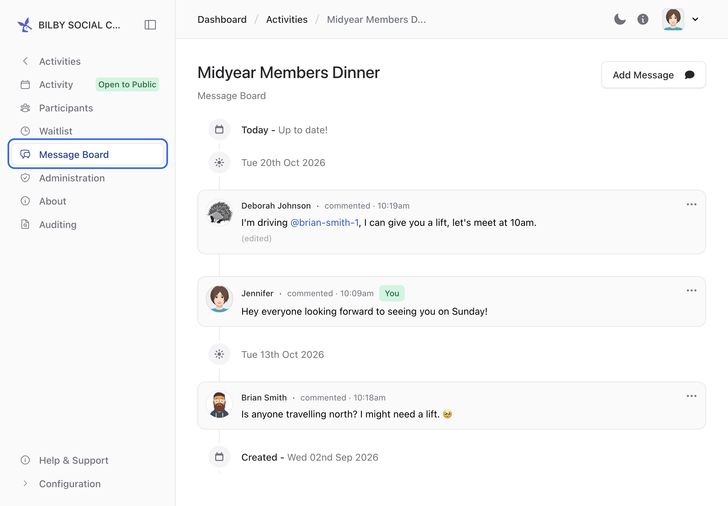This screenshot has width=728, height=506.
Task: Click Brian Smith's bearded avatar
Action: (219, 404)
